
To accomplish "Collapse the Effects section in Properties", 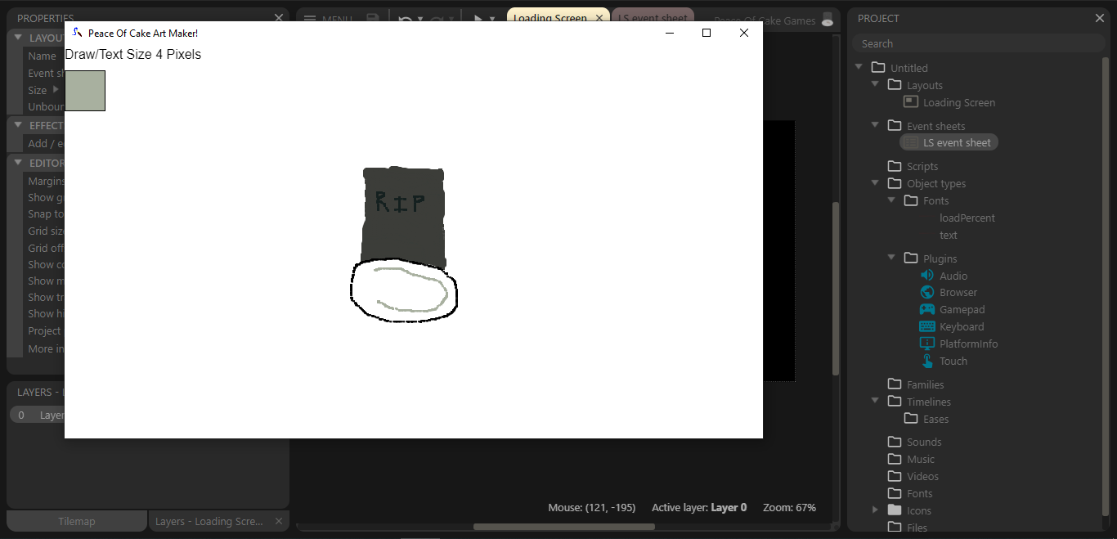I will tap(18, 125).
